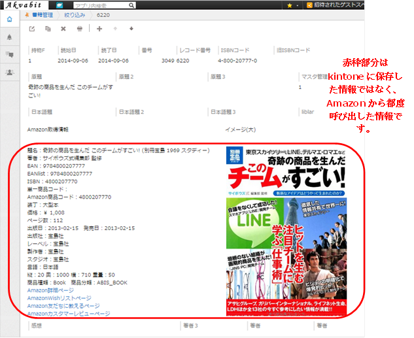Open the Amazon詳細ページ link
The image size is (414, 338).
click(x=50, y=290)
